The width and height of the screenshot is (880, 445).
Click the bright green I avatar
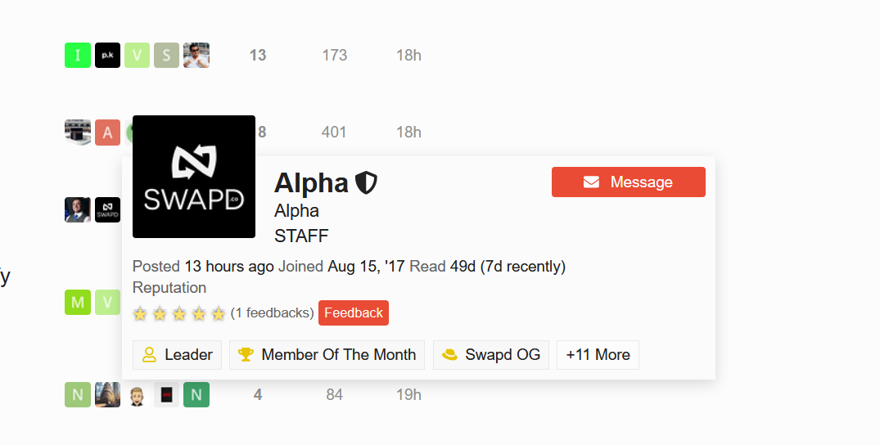(x=78, y=55)
